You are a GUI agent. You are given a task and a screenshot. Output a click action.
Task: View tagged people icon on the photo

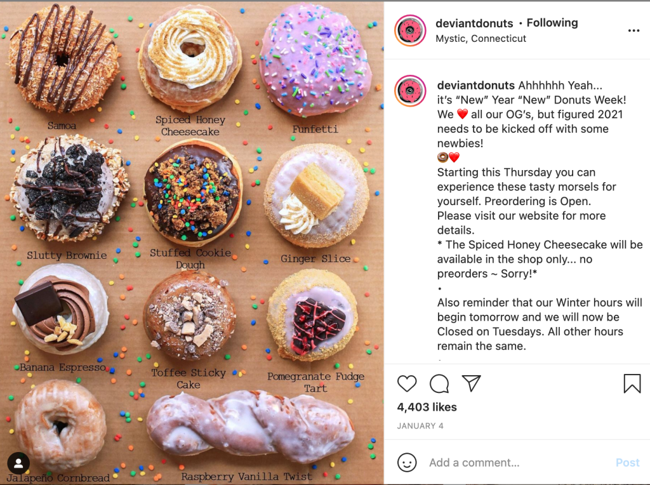click(18, 463)
